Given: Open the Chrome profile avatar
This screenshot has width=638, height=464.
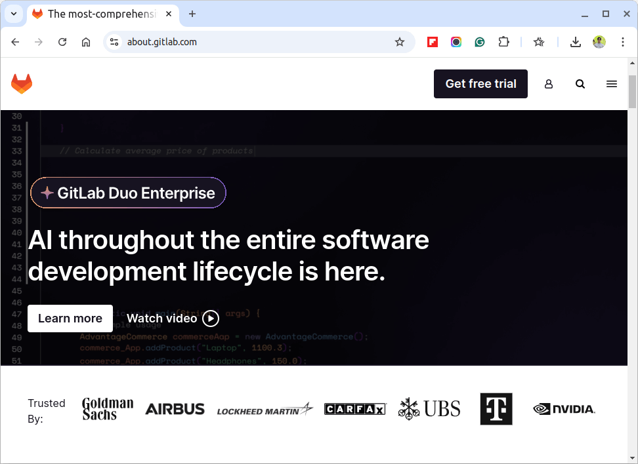Looking at the screenshot, I should tap(599, 42).
